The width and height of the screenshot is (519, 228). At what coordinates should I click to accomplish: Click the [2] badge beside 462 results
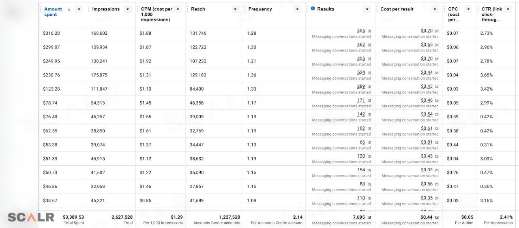(369, 45)
